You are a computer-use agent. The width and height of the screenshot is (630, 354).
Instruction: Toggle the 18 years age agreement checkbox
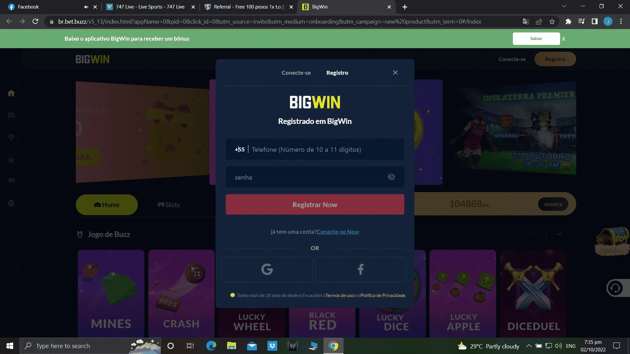coord(232,295)
